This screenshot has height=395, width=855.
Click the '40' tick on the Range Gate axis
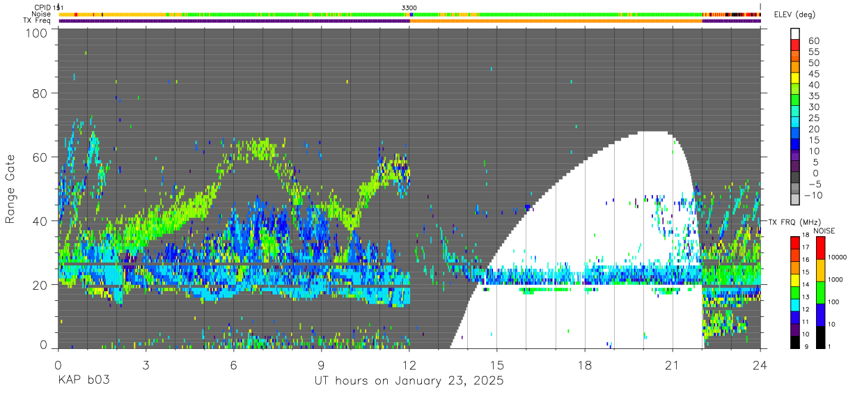(40, 221)
